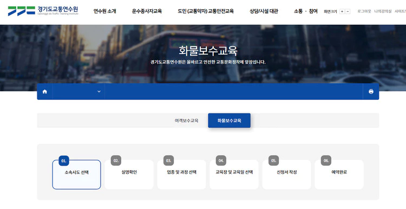Click the 경기도교통연수원 logo
Image resolution: width=406 pixels, height=209 pixels.
[x=43, y=11]
